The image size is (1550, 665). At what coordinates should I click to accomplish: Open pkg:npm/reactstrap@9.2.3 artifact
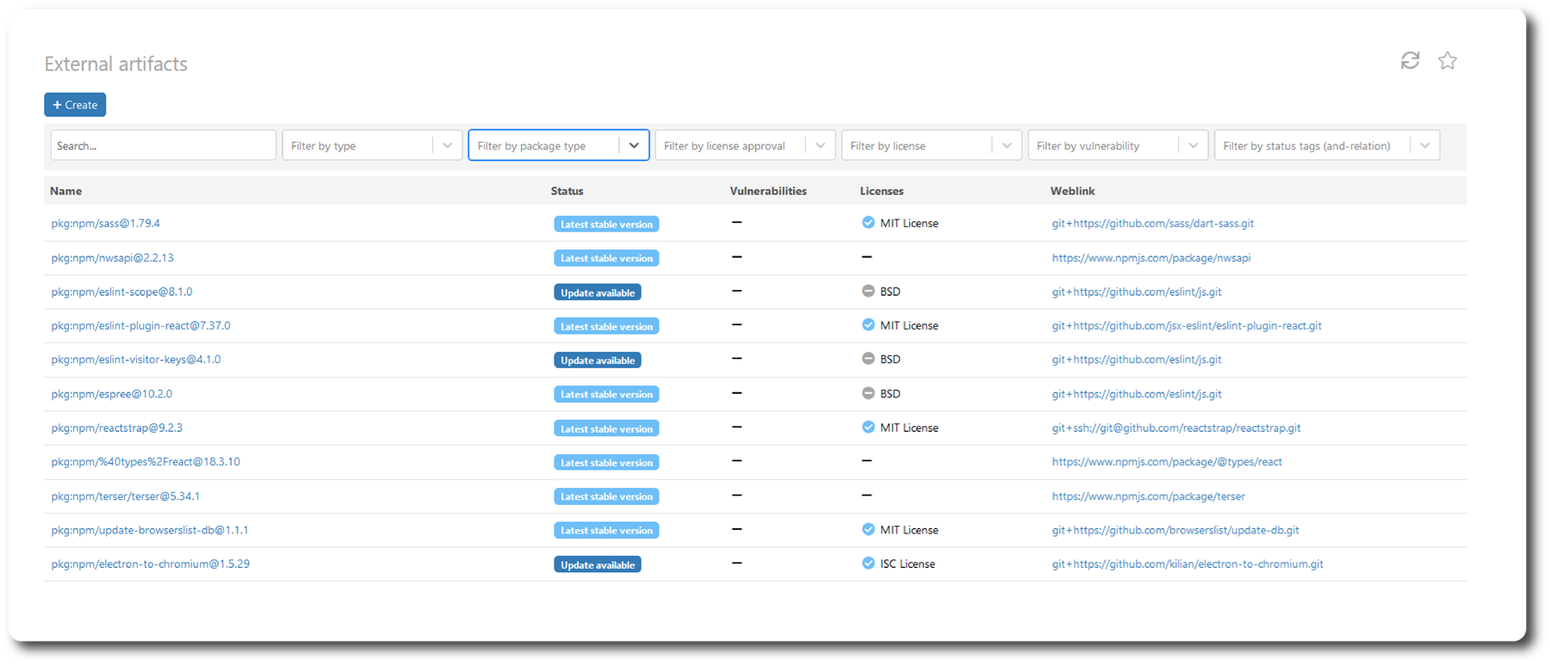click(x=116, y=428)
